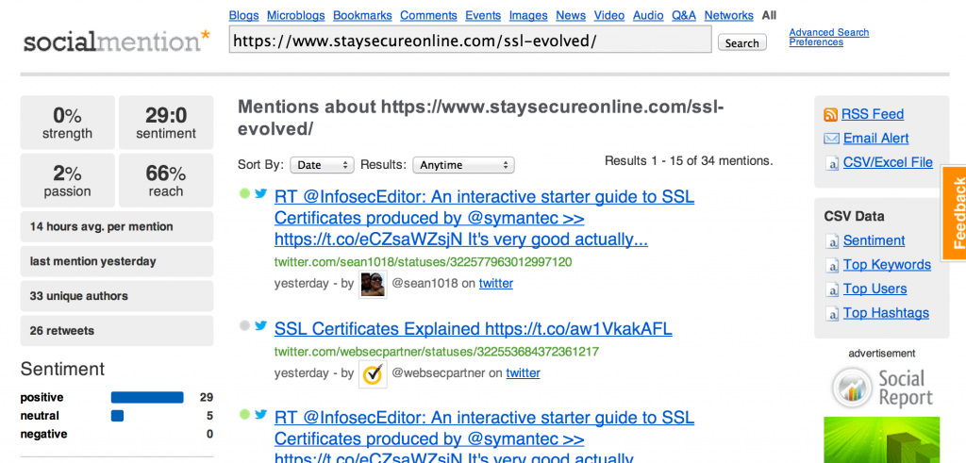The image size is (966, 463).
Task: Open the twitter.com/websecpartner status URL
Action: [x=436, y=352]
